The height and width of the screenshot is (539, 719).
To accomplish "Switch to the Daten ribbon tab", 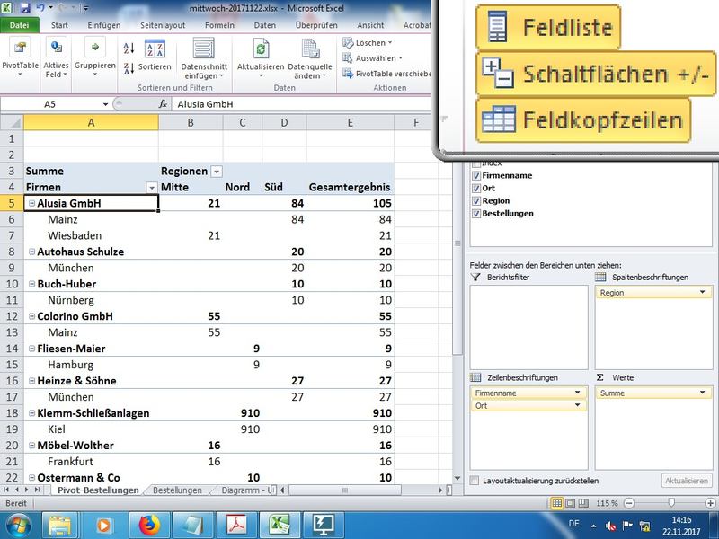I will pyautogui.click(x=265, y=25).
